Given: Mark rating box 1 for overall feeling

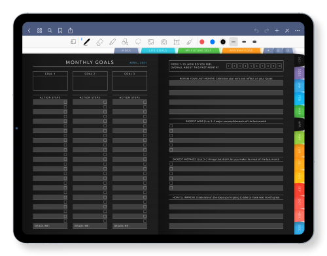Looking at the screenshot, I should pos(229,66).
